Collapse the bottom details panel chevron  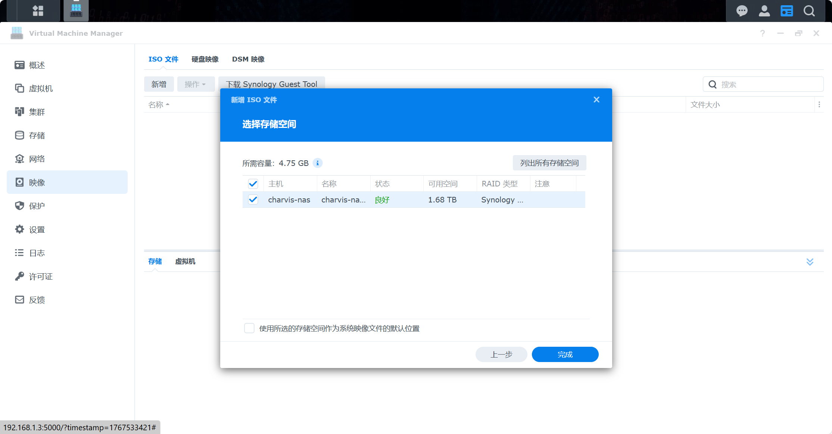point(810,262)
